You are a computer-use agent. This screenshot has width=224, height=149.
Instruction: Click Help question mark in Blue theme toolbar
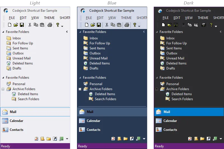tap(135, 25)
